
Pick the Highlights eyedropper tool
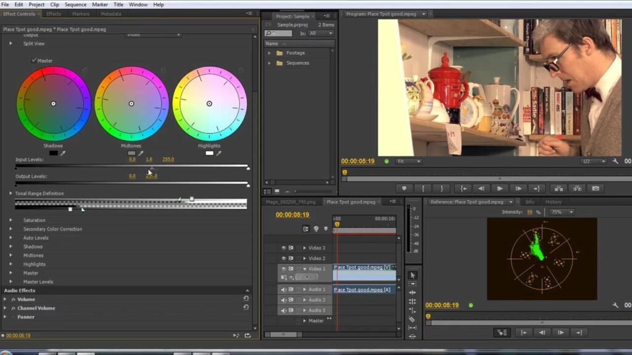[x=218, y=153]
